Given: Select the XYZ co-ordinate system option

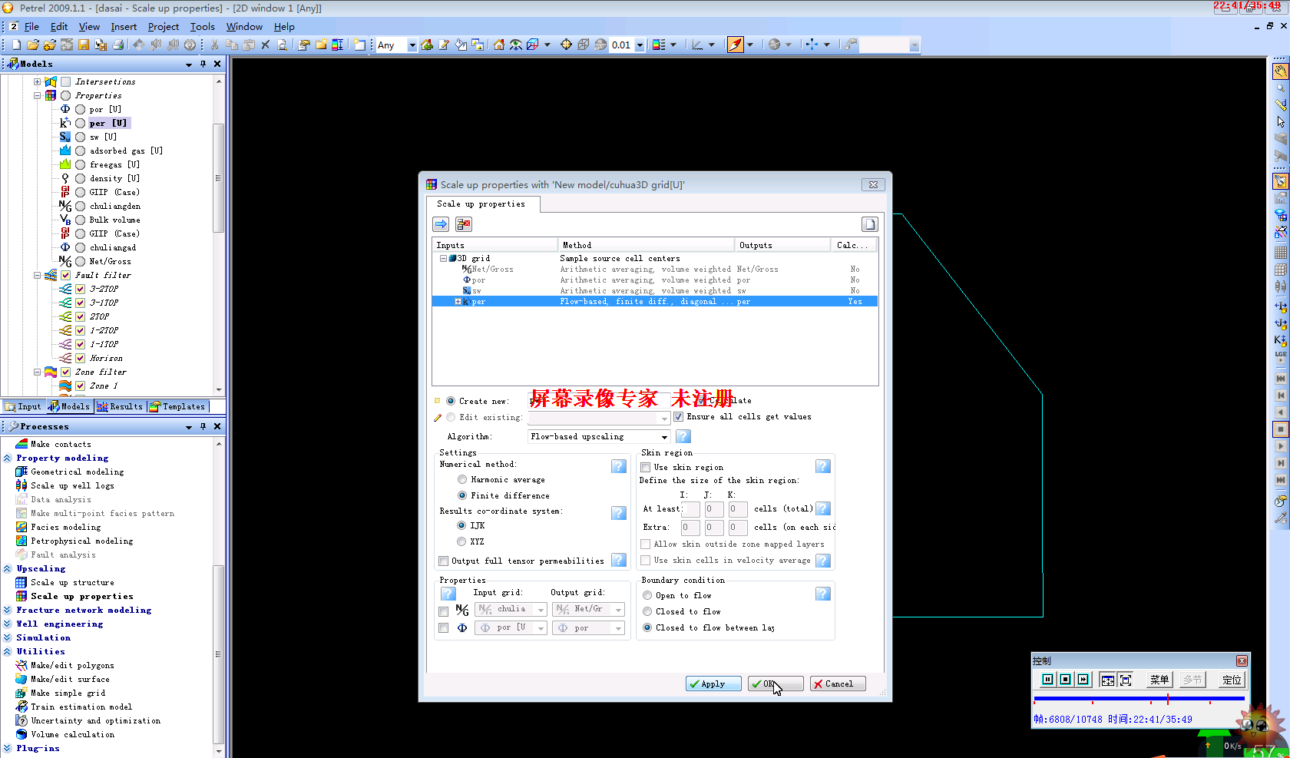Looking at the screenshot, I should (461, 541).
